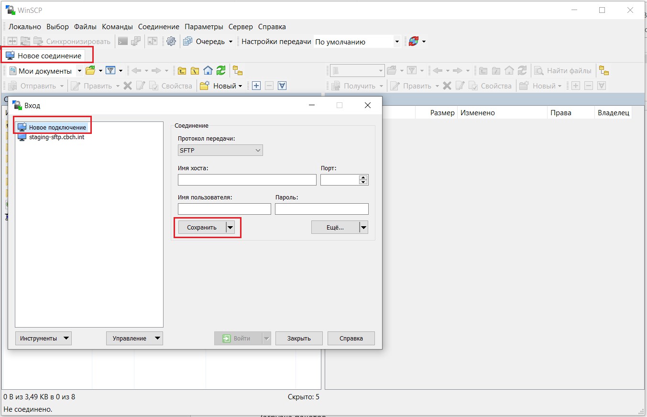Screen dimensions: 647x417
Task: Select all local files with plus icon
Action: click(256, 86)
